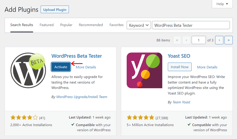Click the Yoast SEO plugin logo
This screenshot has width=237, height=139.
[144, 70]
